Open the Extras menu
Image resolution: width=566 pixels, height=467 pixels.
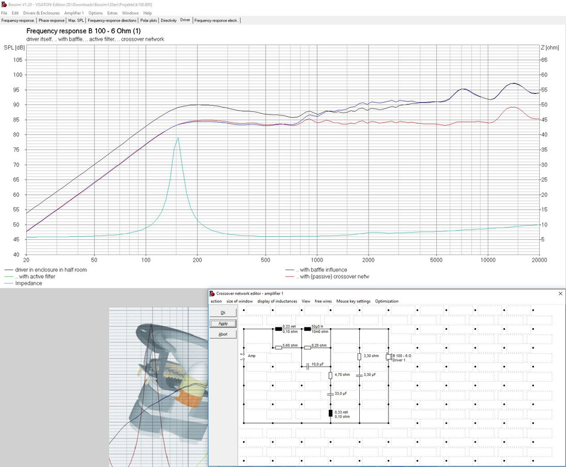click(113, 13)
